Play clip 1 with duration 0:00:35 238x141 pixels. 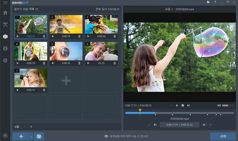tap(18, 36)
